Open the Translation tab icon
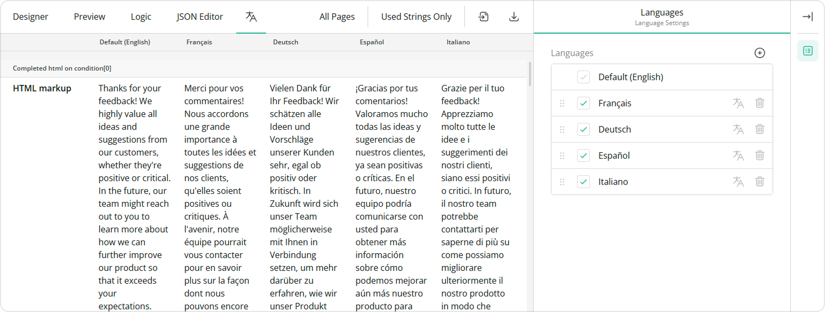 pos(251,16)
